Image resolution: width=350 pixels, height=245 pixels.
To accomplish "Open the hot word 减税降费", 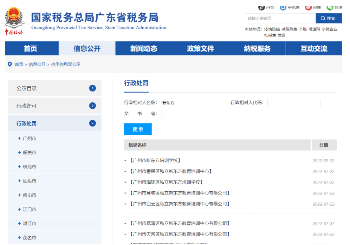I will point(289,29).
